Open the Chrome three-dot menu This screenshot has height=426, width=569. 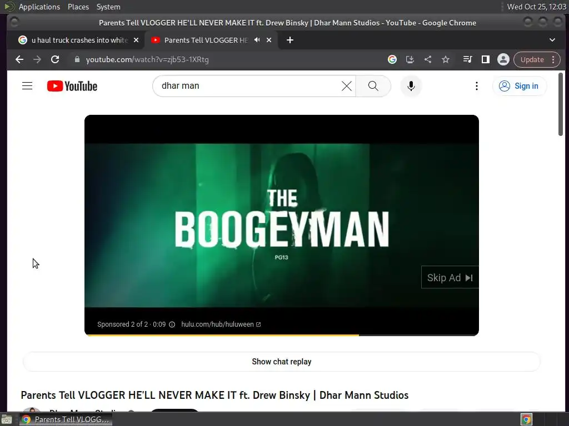(553, 59)
